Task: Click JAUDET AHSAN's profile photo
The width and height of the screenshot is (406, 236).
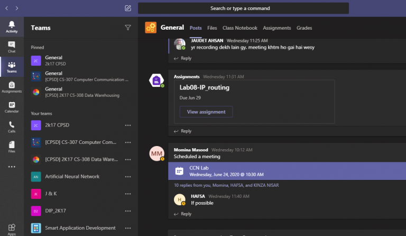Action: (x=179, y=43)
